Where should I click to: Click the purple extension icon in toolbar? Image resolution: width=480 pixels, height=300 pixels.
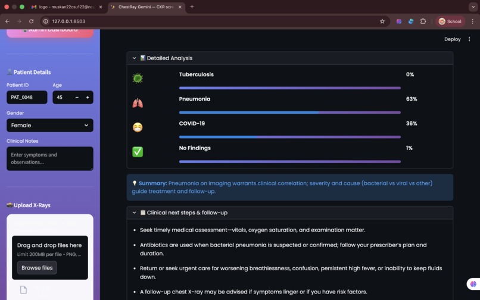point(399,21)
